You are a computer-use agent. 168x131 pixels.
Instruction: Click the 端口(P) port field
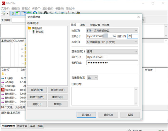pyautogui.click(x=133, y=36)
